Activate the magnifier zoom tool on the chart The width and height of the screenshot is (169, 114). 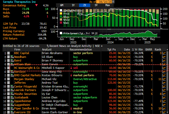pyautogui.click(x=119, y=10)
